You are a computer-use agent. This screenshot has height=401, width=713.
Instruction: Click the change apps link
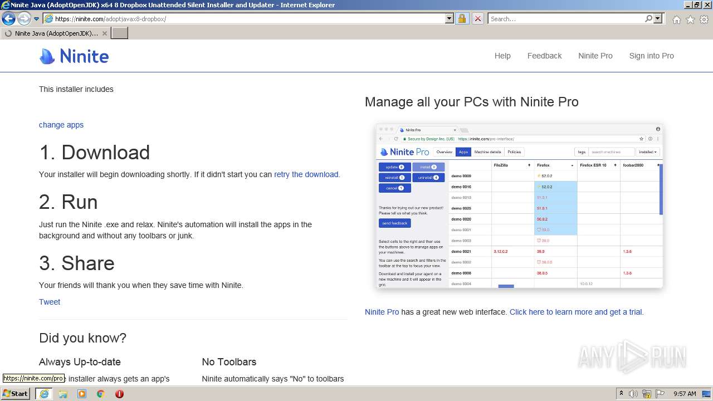click(x=61, y=125)
